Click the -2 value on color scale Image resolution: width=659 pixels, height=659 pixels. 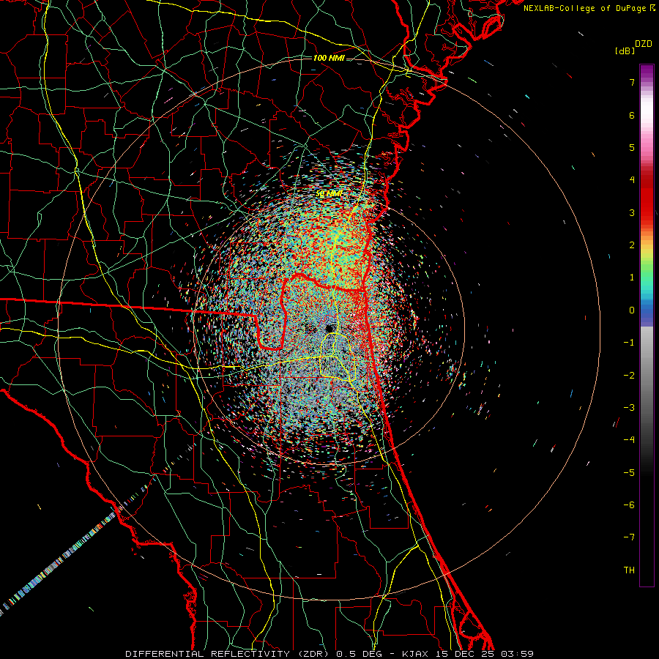629,376
